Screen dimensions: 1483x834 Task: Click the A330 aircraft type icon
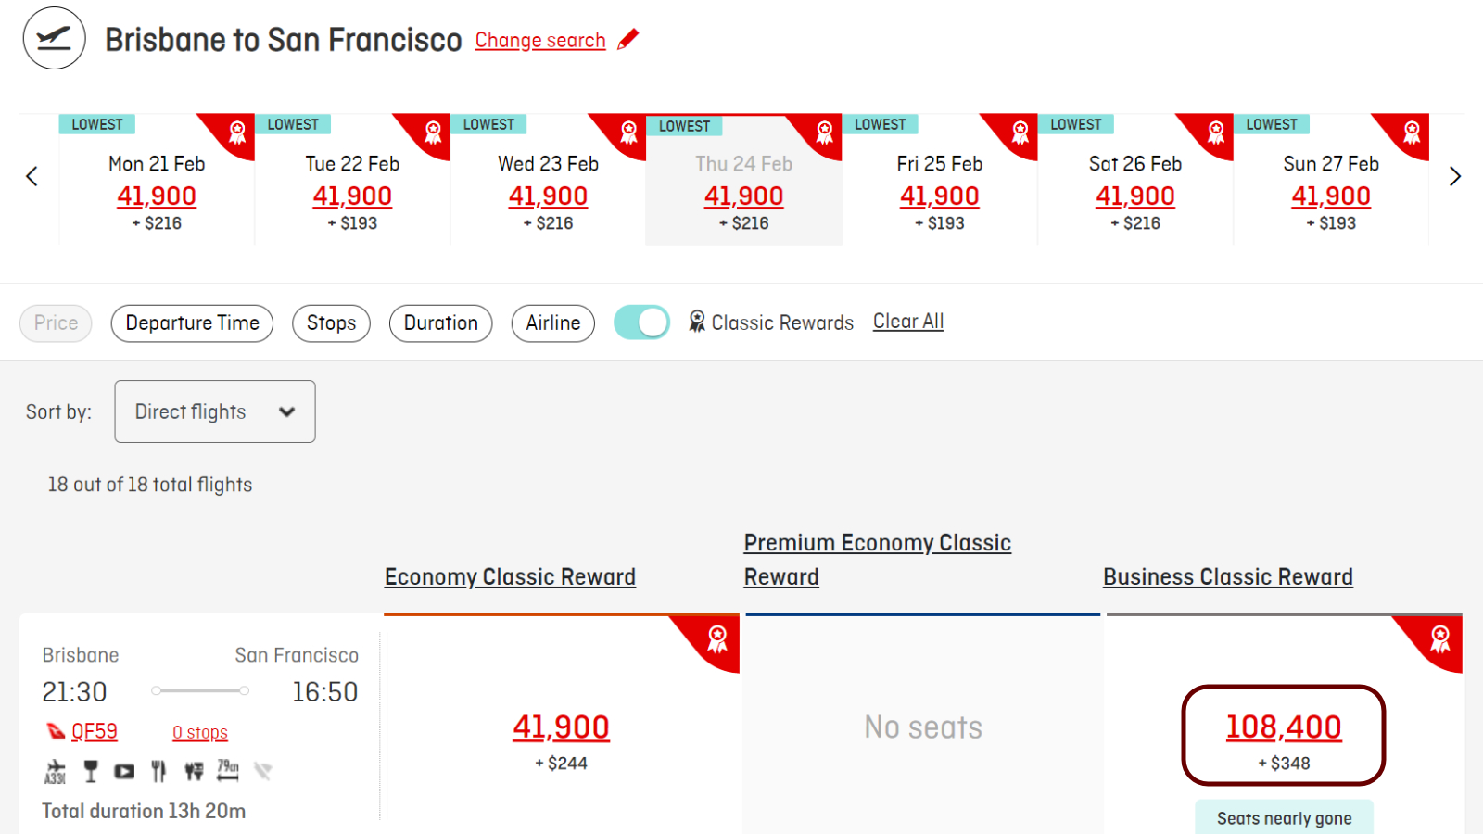(56, 771)
